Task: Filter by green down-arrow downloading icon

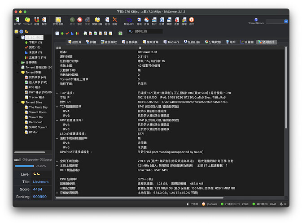Action: point(62,34)
